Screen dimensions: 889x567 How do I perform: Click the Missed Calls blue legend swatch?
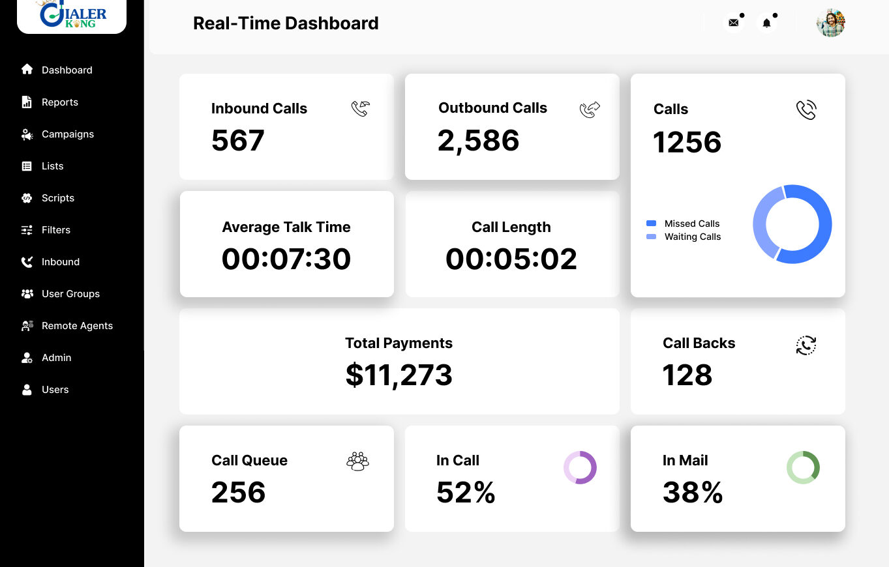coord(651,224)
